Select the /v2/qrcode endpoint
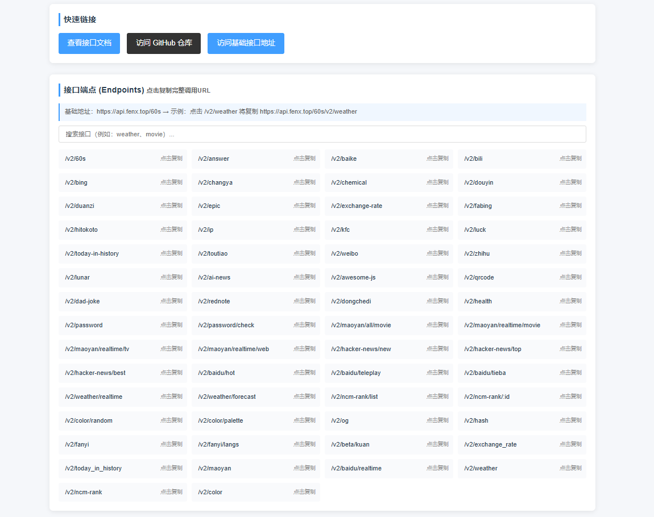Screen dimensions: 654x517 click(521, 277)
